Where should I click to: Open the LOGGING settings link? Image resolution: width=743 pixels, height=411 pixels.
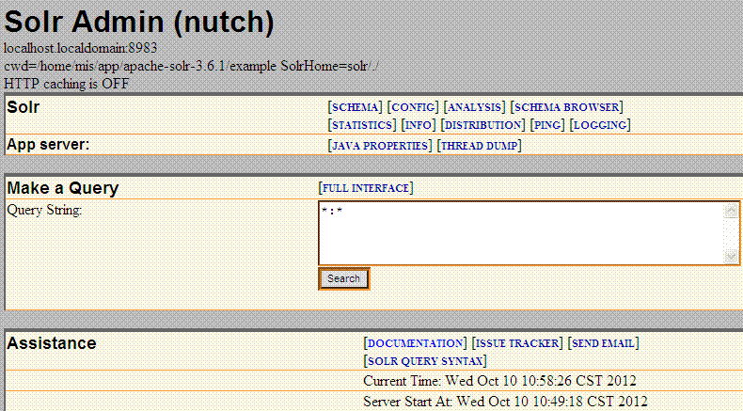[x=600, y=125]
